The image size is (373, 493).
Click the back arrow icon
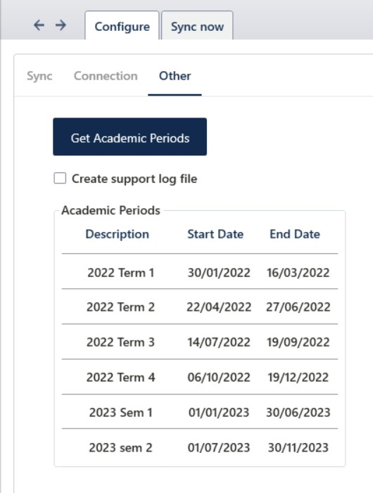pyautogui.click(x=39, y=25)
